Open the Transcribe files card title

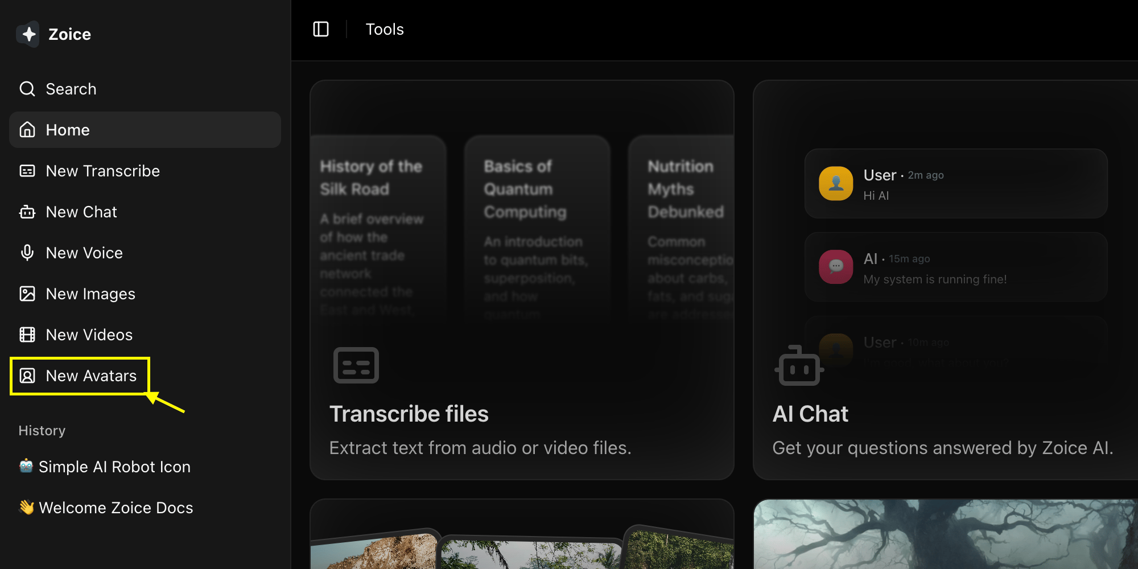pos(409,414)
